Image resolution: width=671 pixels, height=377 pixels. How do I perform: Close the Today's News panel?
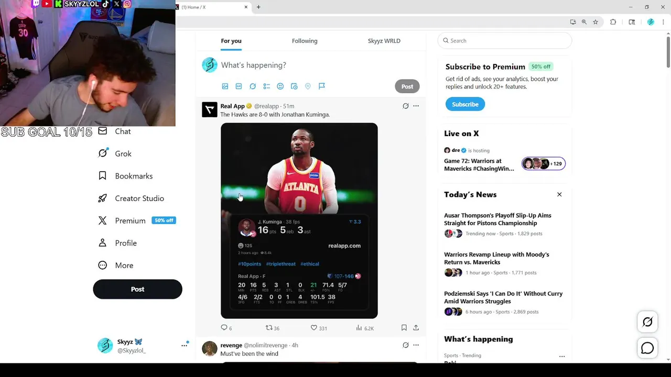pyautogui.click(x=559, y=194)
